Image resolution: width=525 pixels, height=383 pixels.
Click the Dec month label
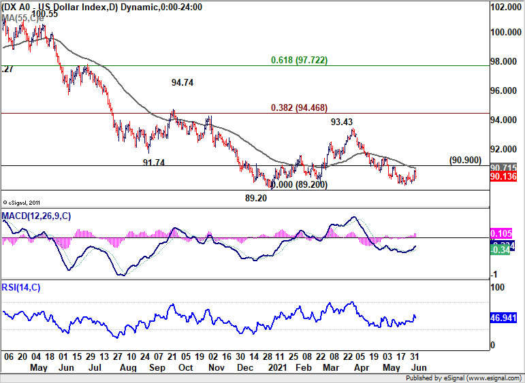(244, 367)
